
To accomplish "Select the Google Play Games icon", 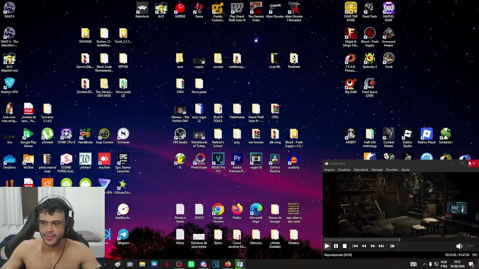I will coord(28,138).
